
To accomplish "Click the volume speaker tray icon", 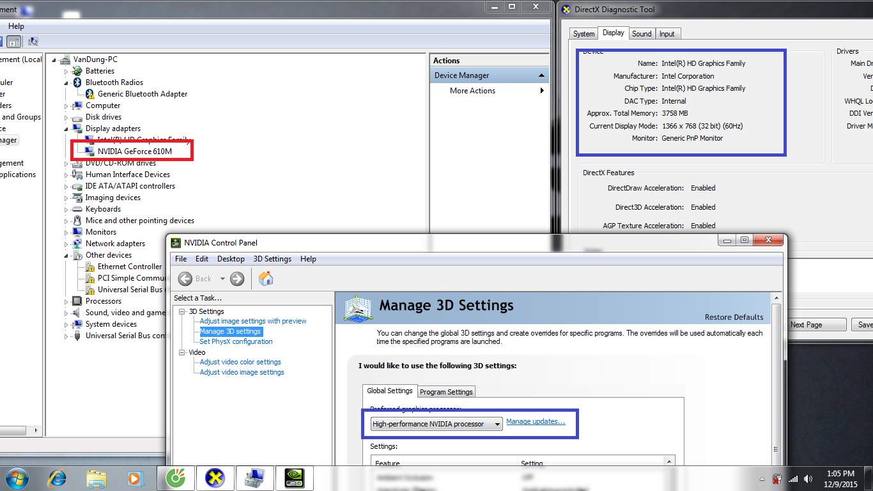I will [808, 479].
